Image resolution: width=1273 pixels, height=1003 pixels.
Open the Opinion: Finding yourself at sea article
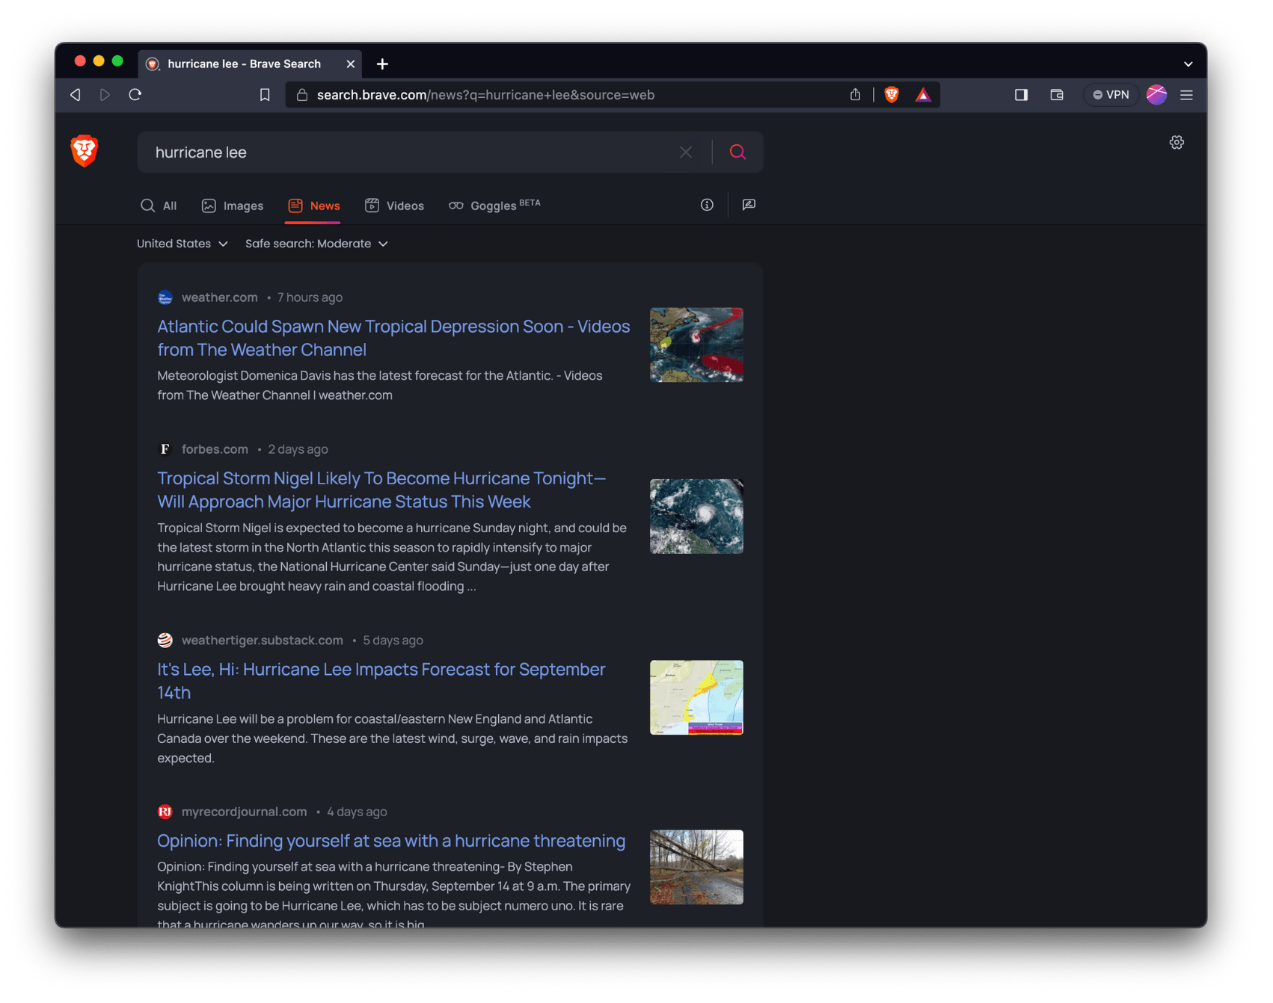point(391,841)
